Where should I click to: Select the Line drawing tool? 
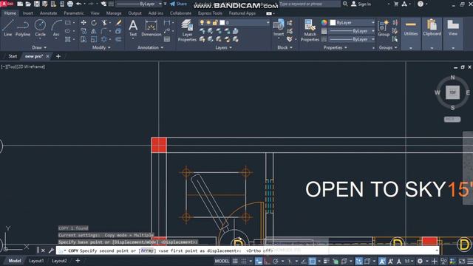point(8,28)
